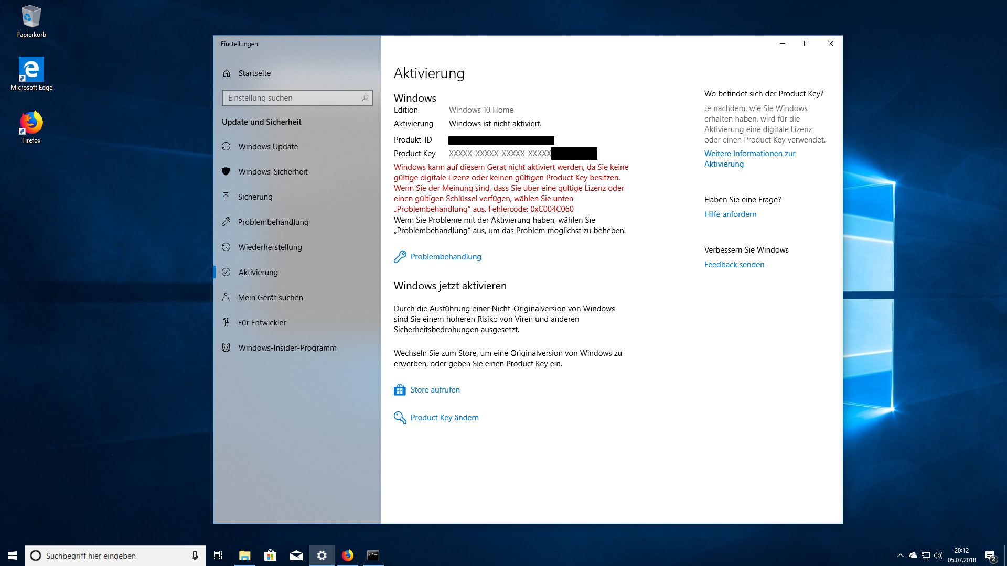Launch Firefox from the taskbar
This screenshot has height=566, width=1007.
pos(348,555)
